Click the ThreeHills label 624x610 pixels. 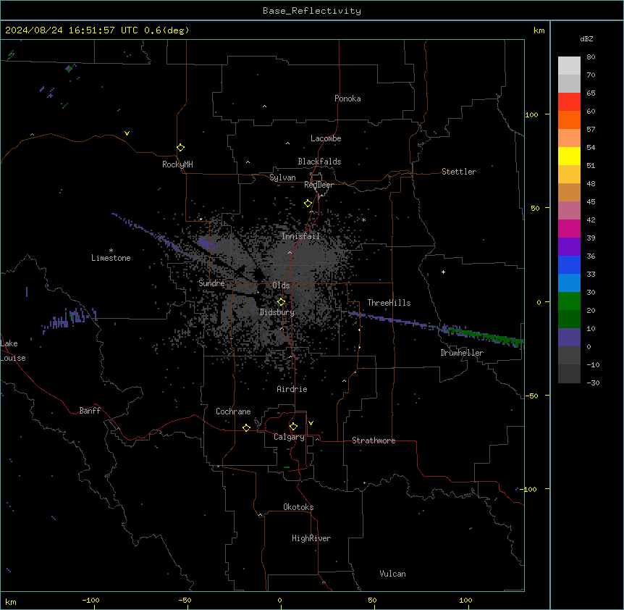[x=389, y=303]
